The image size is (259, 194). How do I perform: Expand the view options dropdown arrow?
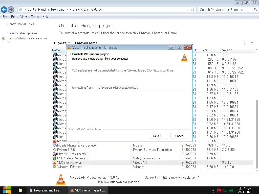(x=252, y=43)
